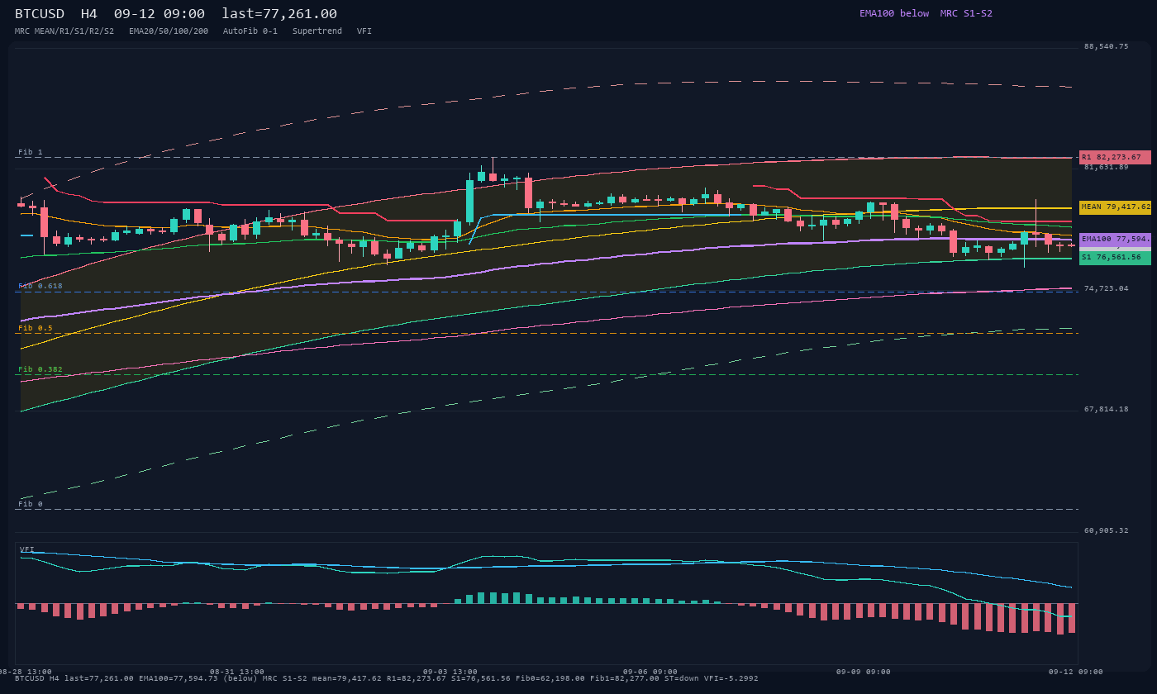Click the 09-03 13:00 time axis label
1157x694 pixels.
450,672
